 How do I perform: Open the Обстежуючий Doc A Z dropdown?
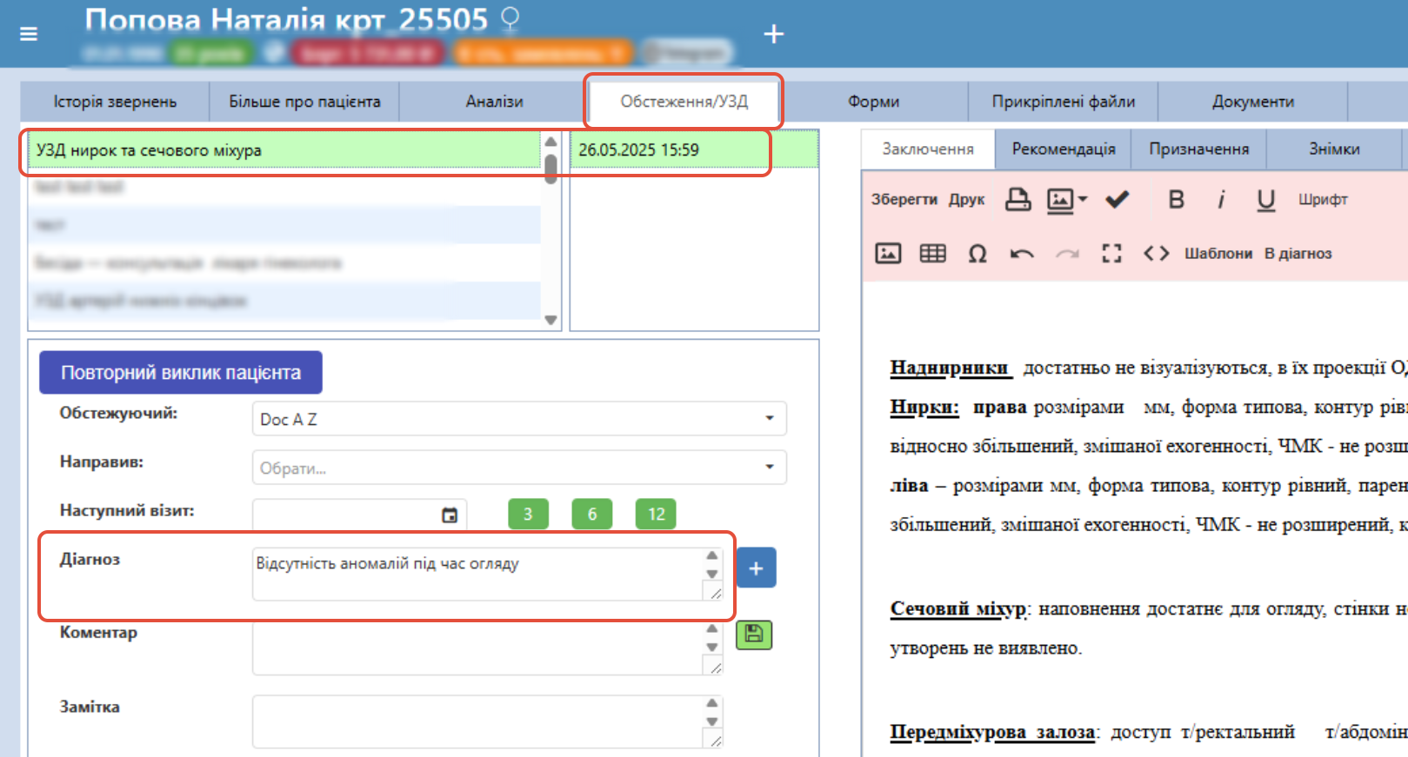[x=519, y=419]
